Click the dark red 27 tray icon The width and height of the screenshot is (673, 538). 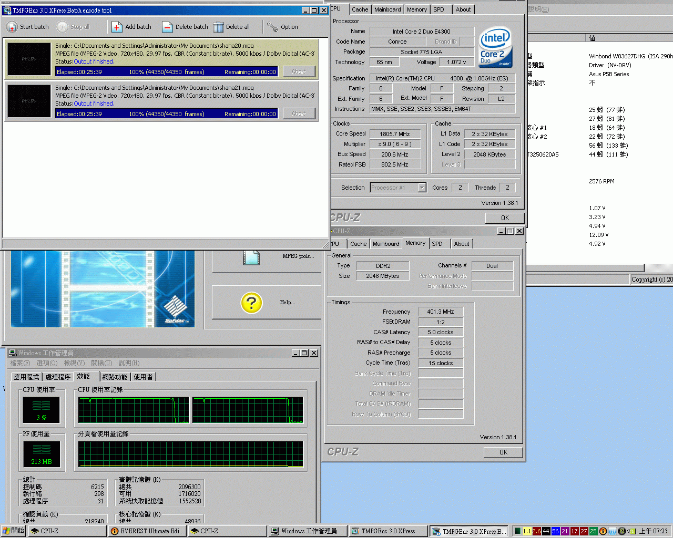[584, 531]
